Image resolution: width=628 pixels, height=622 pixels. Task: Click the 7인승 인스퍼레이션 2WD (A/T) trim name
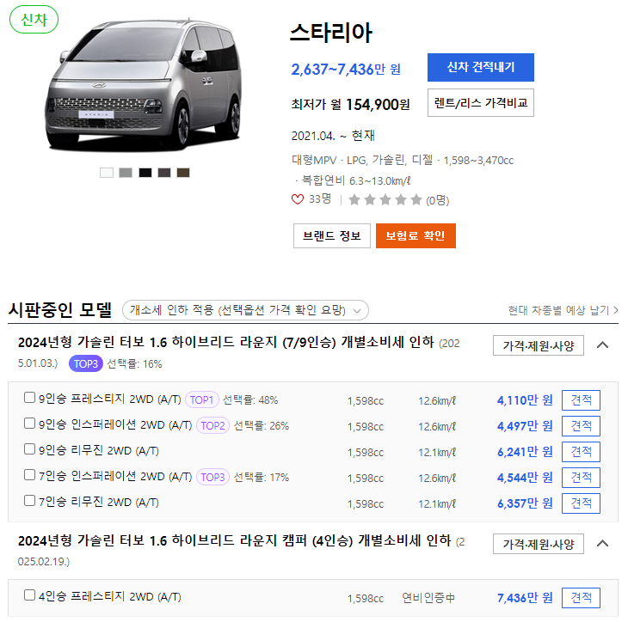coord(115,477)
